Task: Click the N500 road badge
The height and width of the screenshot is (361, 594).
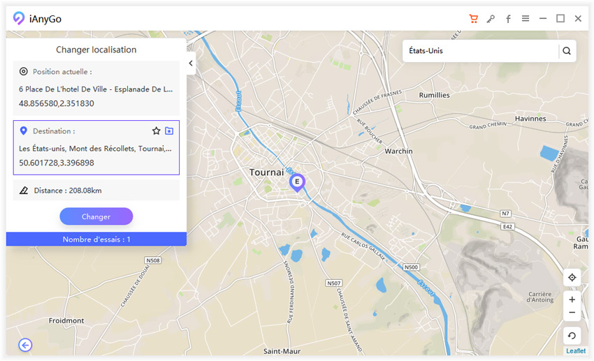Action: 411,267
